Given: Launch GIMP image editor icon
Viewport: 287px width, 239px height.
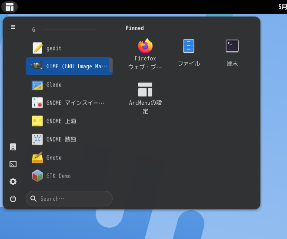Looking at the screenshot, I should tap(37, 66).
